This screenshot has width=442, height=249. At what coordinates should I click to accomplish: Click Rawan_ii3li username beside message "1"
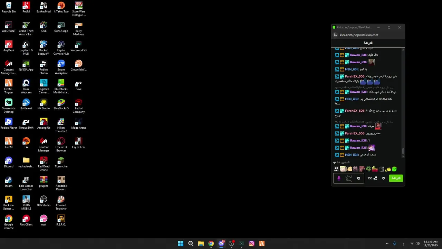[358, 140]
